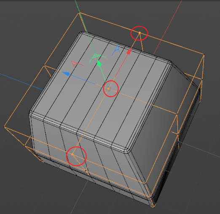Click the topmost corner of orange bounding cage

pyautogui.click(x=79, y=13)
